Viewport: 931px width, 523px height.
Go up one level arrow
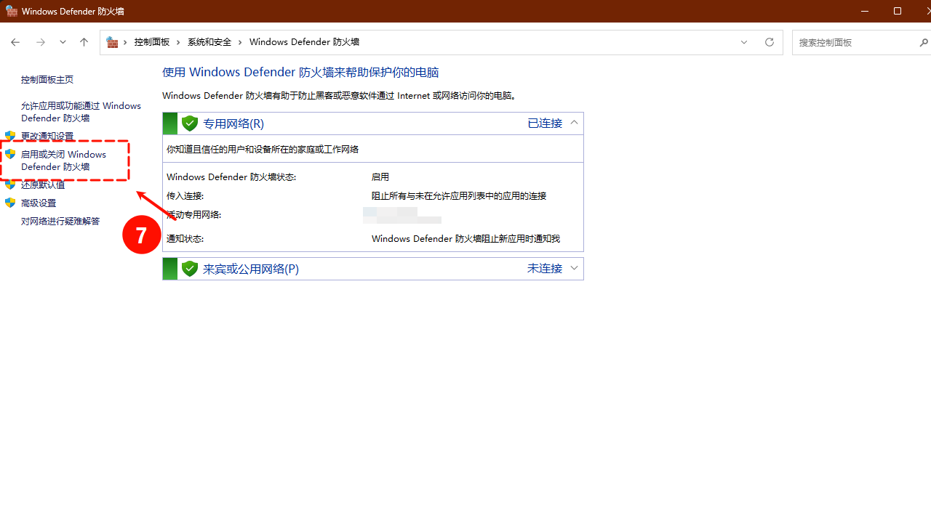pyautogui.click(x=84, y=42)
